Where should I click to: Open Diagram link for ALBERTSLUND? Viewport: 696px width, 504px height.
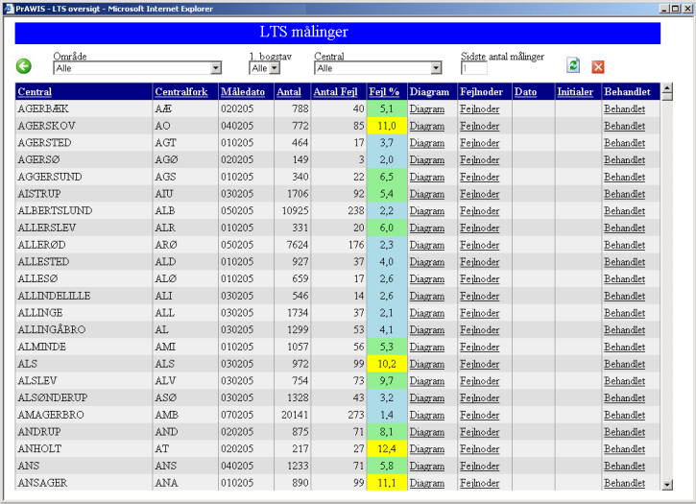click(426, 211)
